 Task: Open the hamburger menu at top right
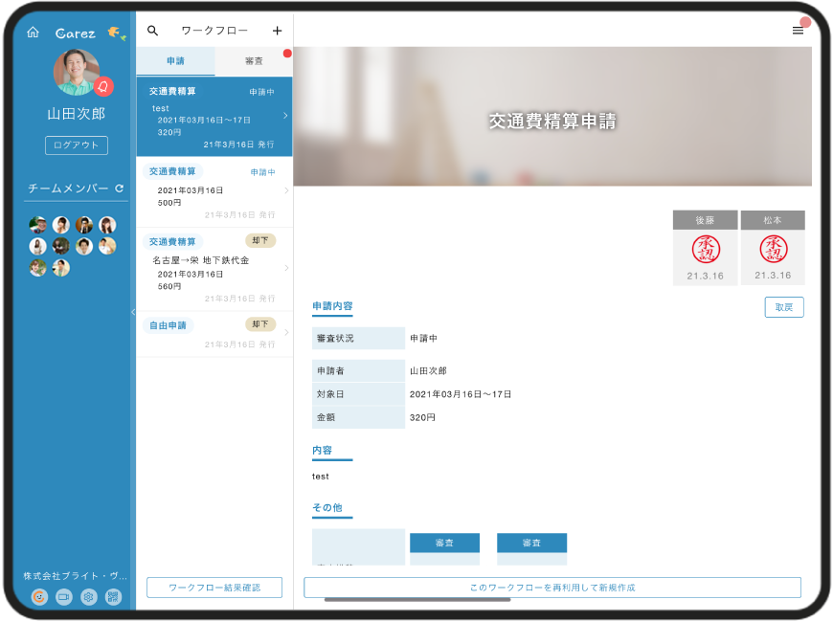[x=798, y=31]
